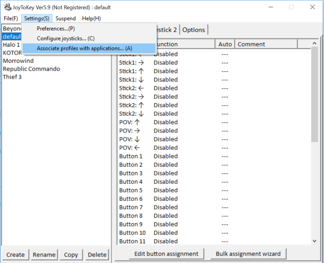
Task: Open the Suspend menu
Action: pyautogui.click(x=65, y=18)
